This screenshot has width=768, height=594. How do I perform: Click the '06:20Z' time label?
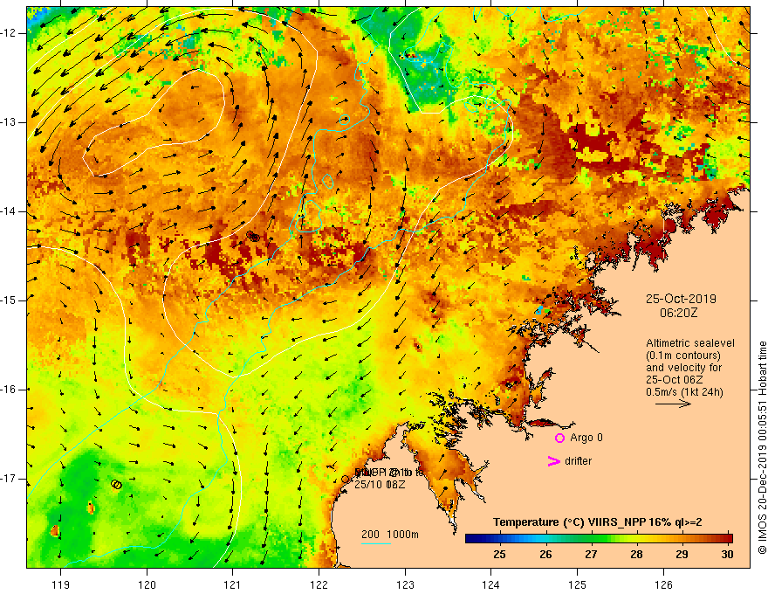[678, 313]
